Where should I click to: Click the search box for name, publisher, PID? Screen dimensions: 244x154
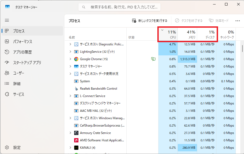coord(119,7)
